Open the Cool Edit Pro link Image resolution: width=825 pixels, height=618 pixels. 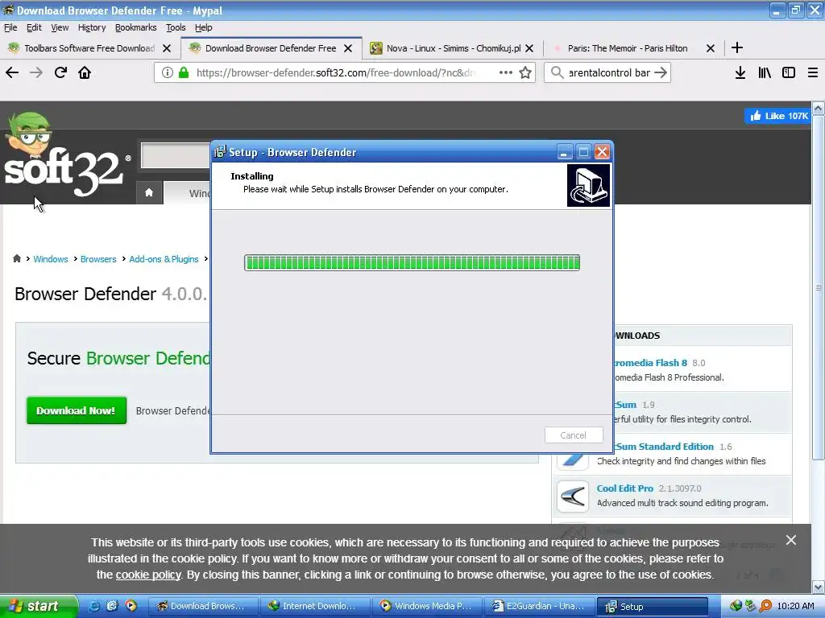click(624, 488)
